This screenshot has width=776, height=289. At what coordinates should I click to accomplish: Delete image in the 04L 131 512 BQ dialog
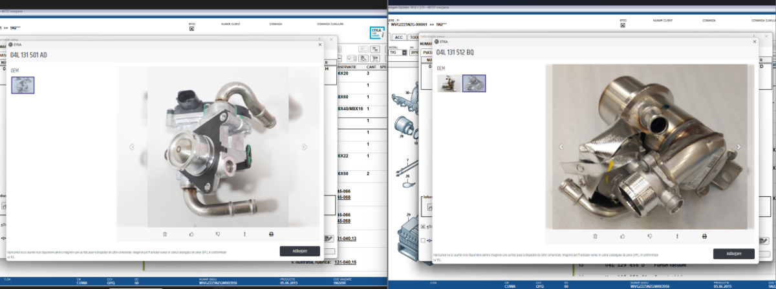point(595,236)
